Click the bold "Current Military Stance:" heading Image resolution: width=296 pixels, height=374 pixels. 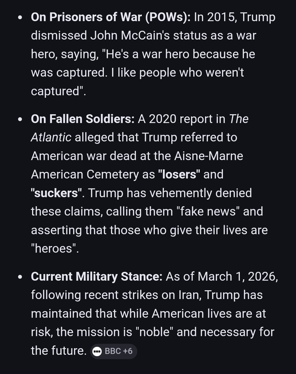(x=96, y=277)
